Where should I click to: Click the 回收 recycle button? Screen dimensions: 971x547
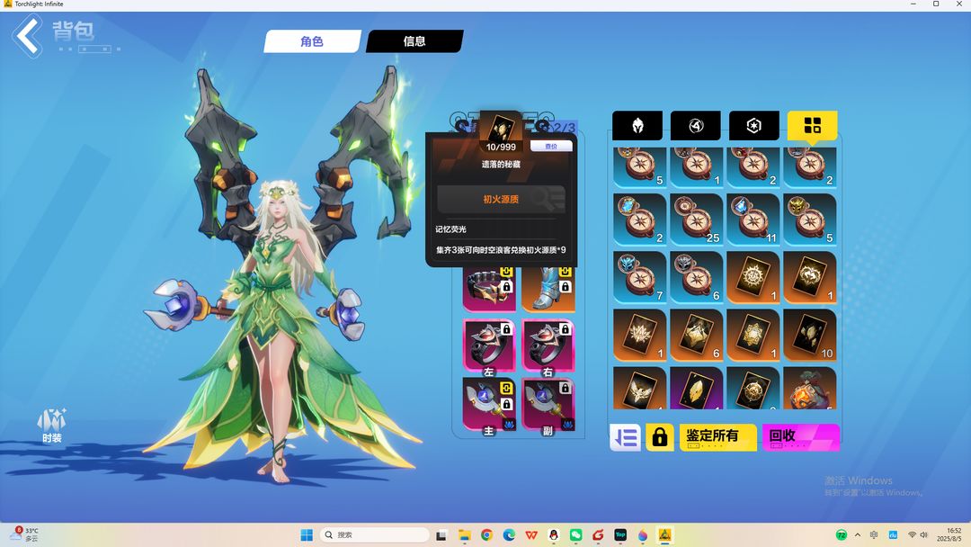pos(801,437)
